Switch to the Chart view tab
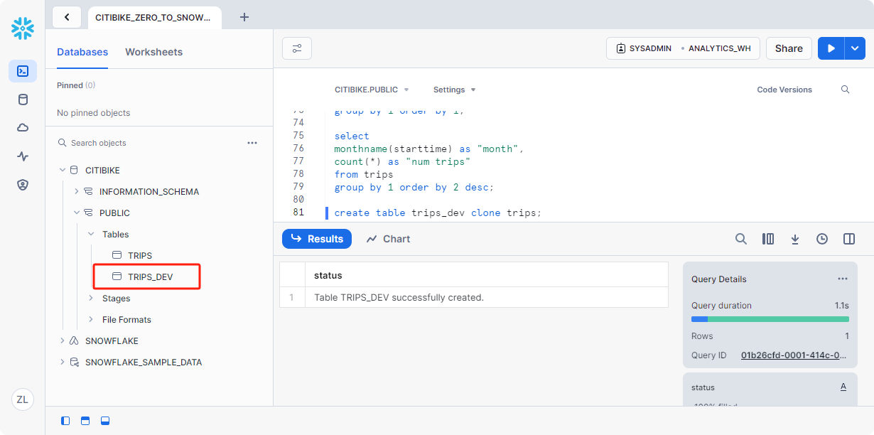This screenshot has width=874, height=435. [x=389, y=239]
